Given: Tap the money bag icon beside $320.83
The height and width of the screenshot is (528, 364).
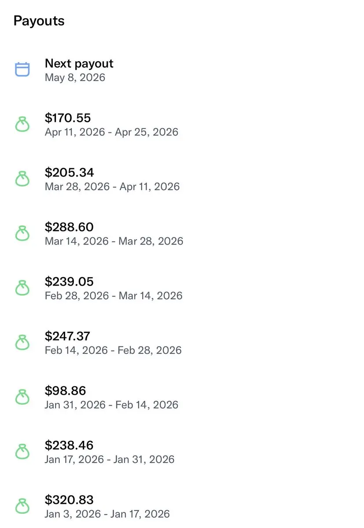Looking at the screenshot, I should [22, 506].
